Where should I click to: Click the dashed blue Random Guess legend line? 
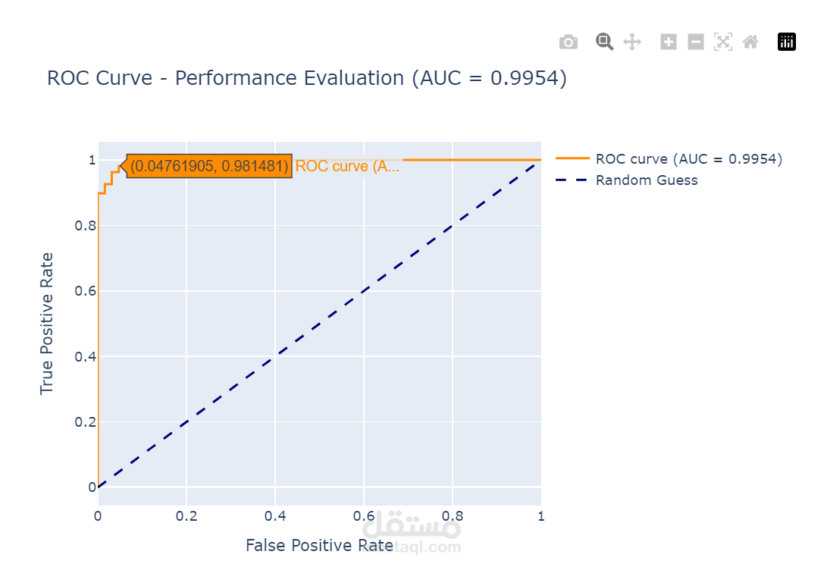click(572, 180)
